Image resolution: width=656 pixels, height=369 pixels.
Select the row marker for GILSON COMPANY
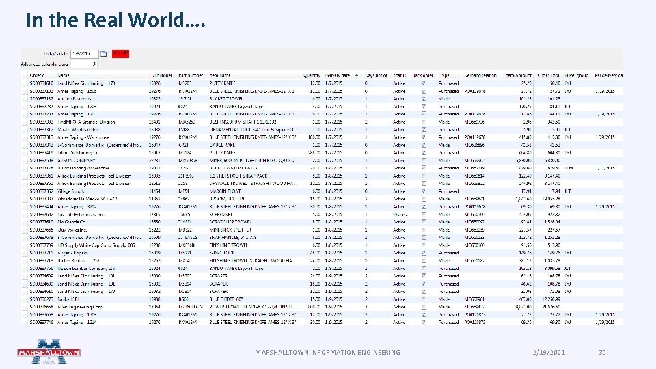25,160
